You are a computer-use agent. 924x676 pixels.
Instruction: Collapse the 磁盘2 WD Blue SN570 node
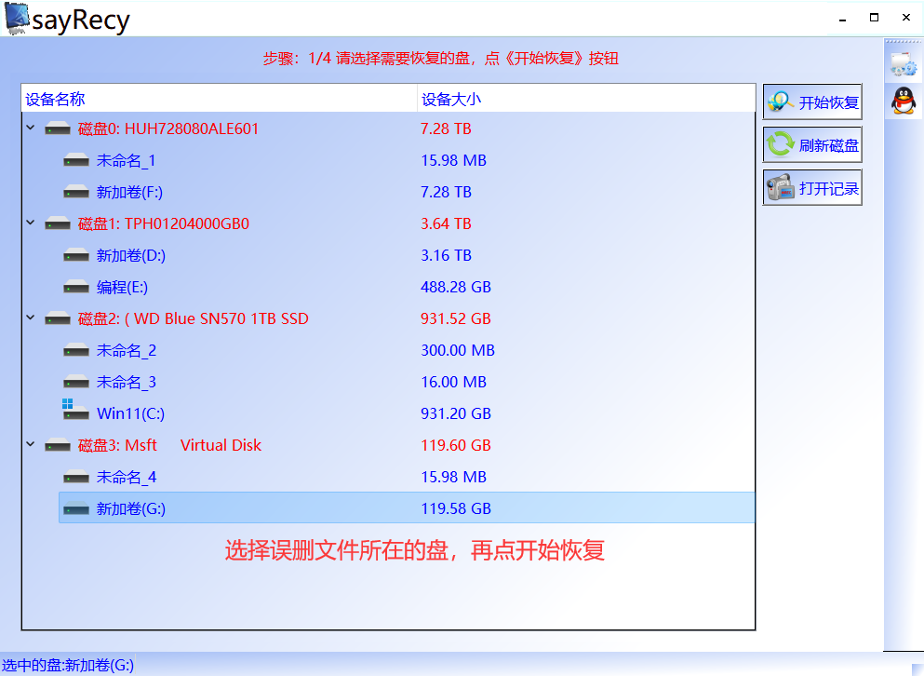click(31, 318)
